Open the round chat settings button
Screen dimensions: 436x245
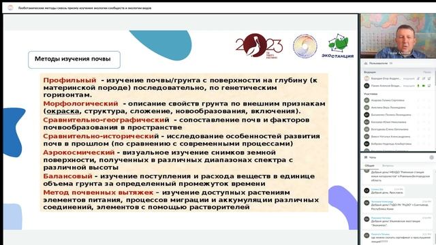[431, 157]
